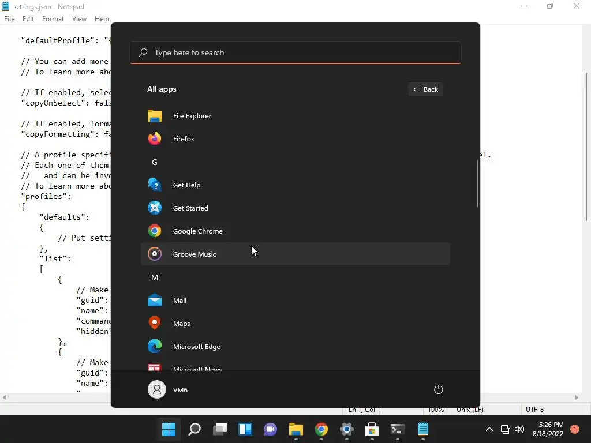The image size is (591, 443).
Task: Open network status in system tray
Action: 506,429
